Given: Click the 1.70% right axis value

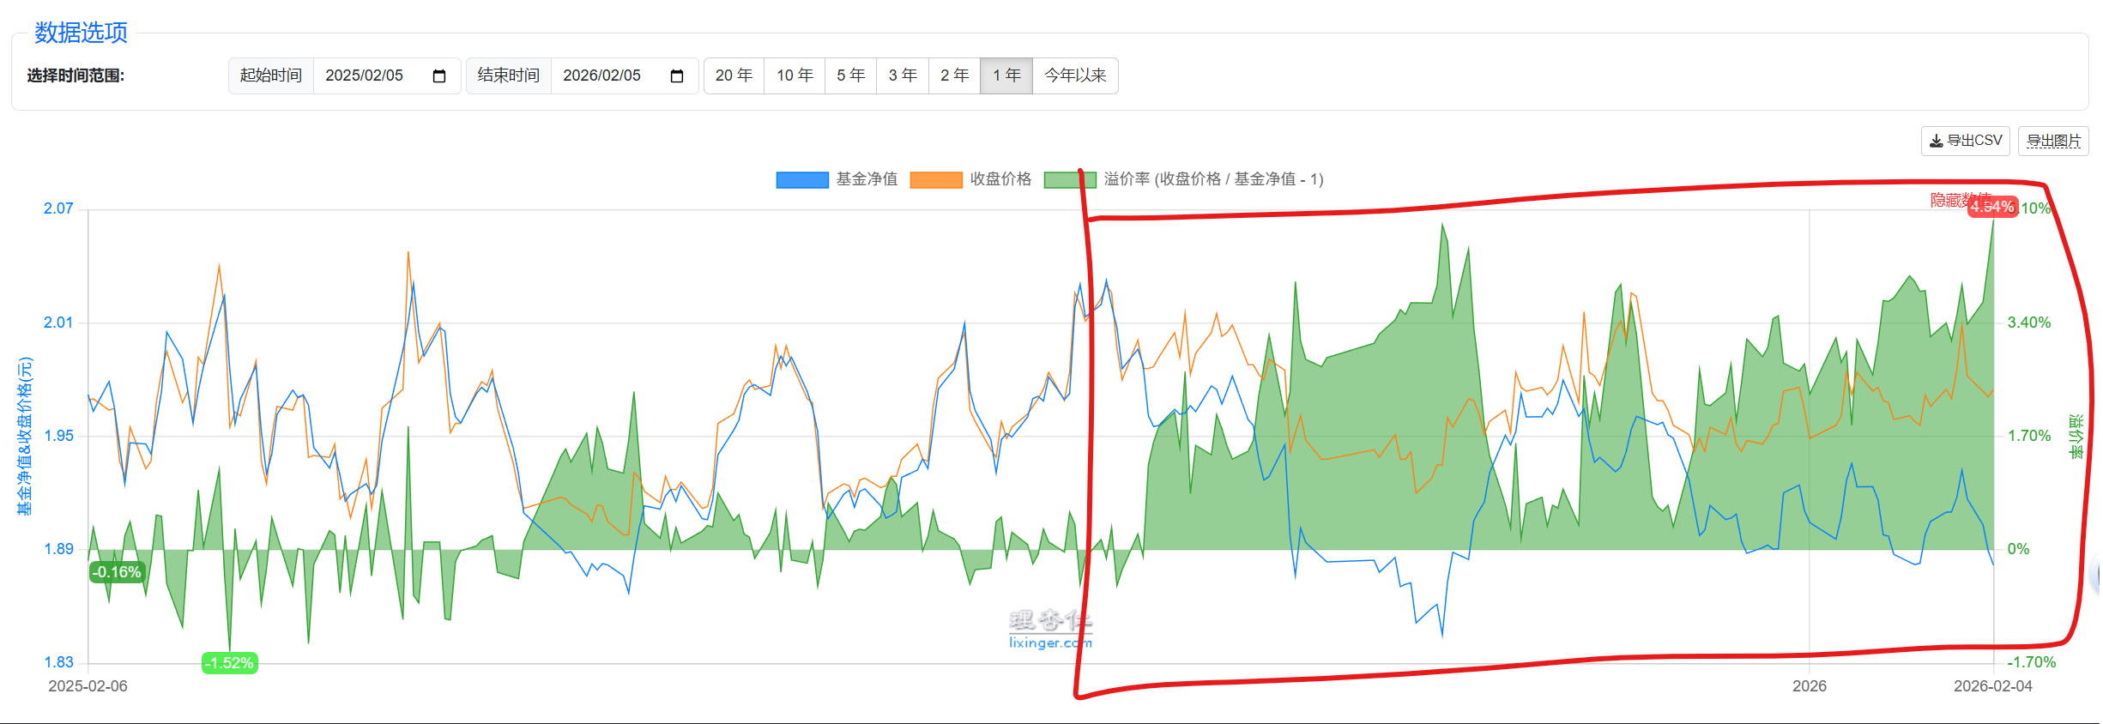Looking at the screenshot, I should pos(2029,436).
